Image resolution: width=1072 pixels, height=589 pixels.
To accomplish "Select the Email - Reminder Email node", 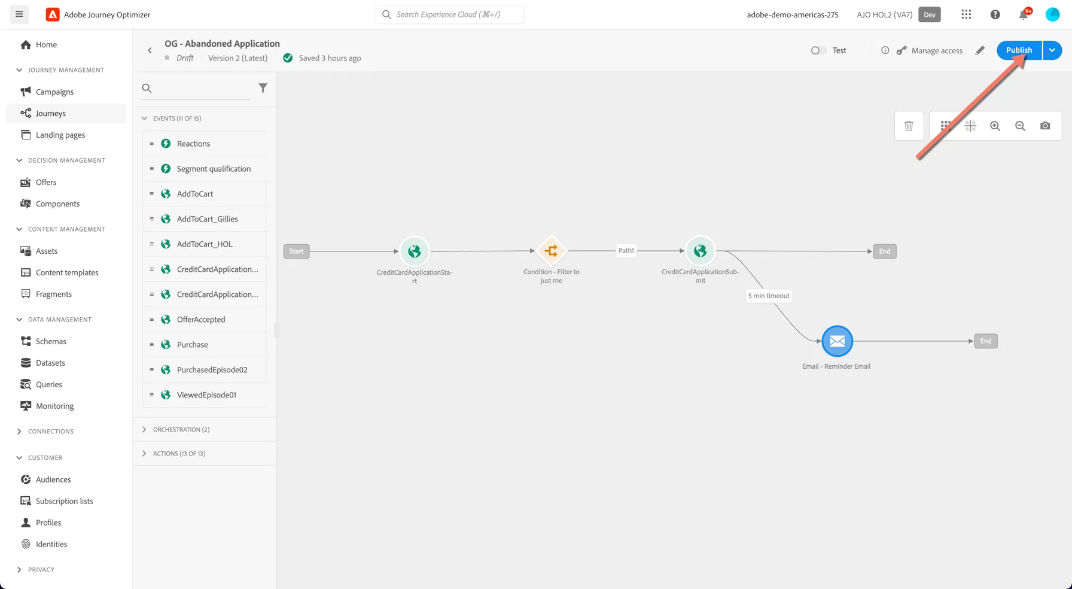I will pos(837,341).
